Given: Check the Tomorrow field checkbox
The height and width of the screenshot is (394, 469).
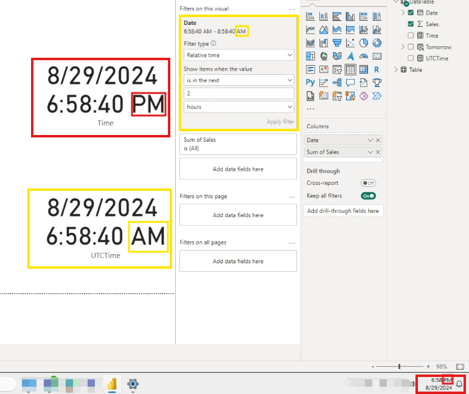Looking at the screenshot, I should point(411,47).
